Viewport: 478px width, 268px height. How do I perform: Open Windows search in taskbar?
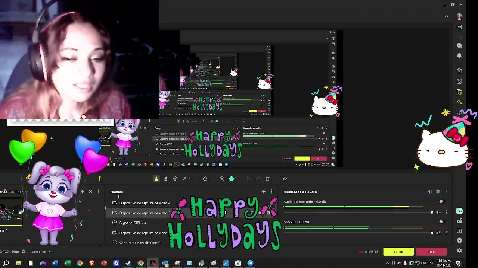click(x=6, y=263)
